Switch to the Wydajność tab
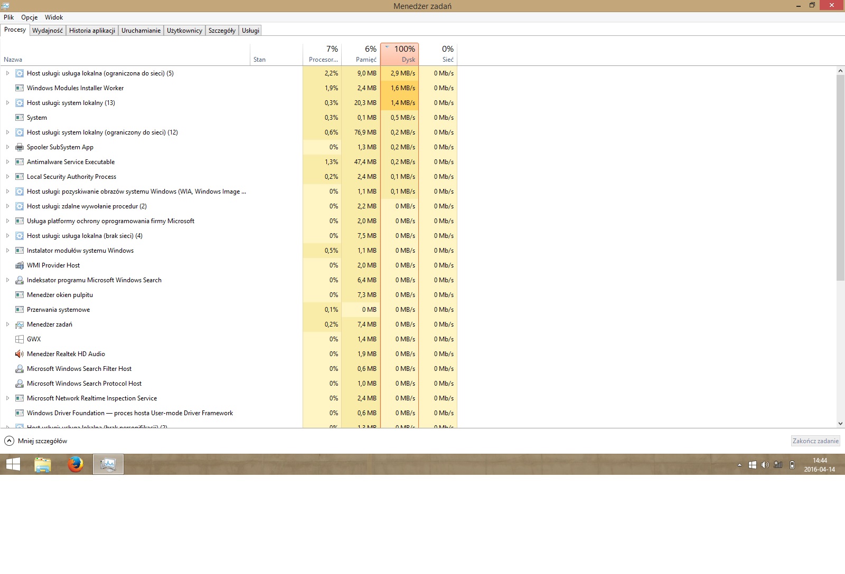The height and width of the screenshot is (574, 845). coord(48,31)
